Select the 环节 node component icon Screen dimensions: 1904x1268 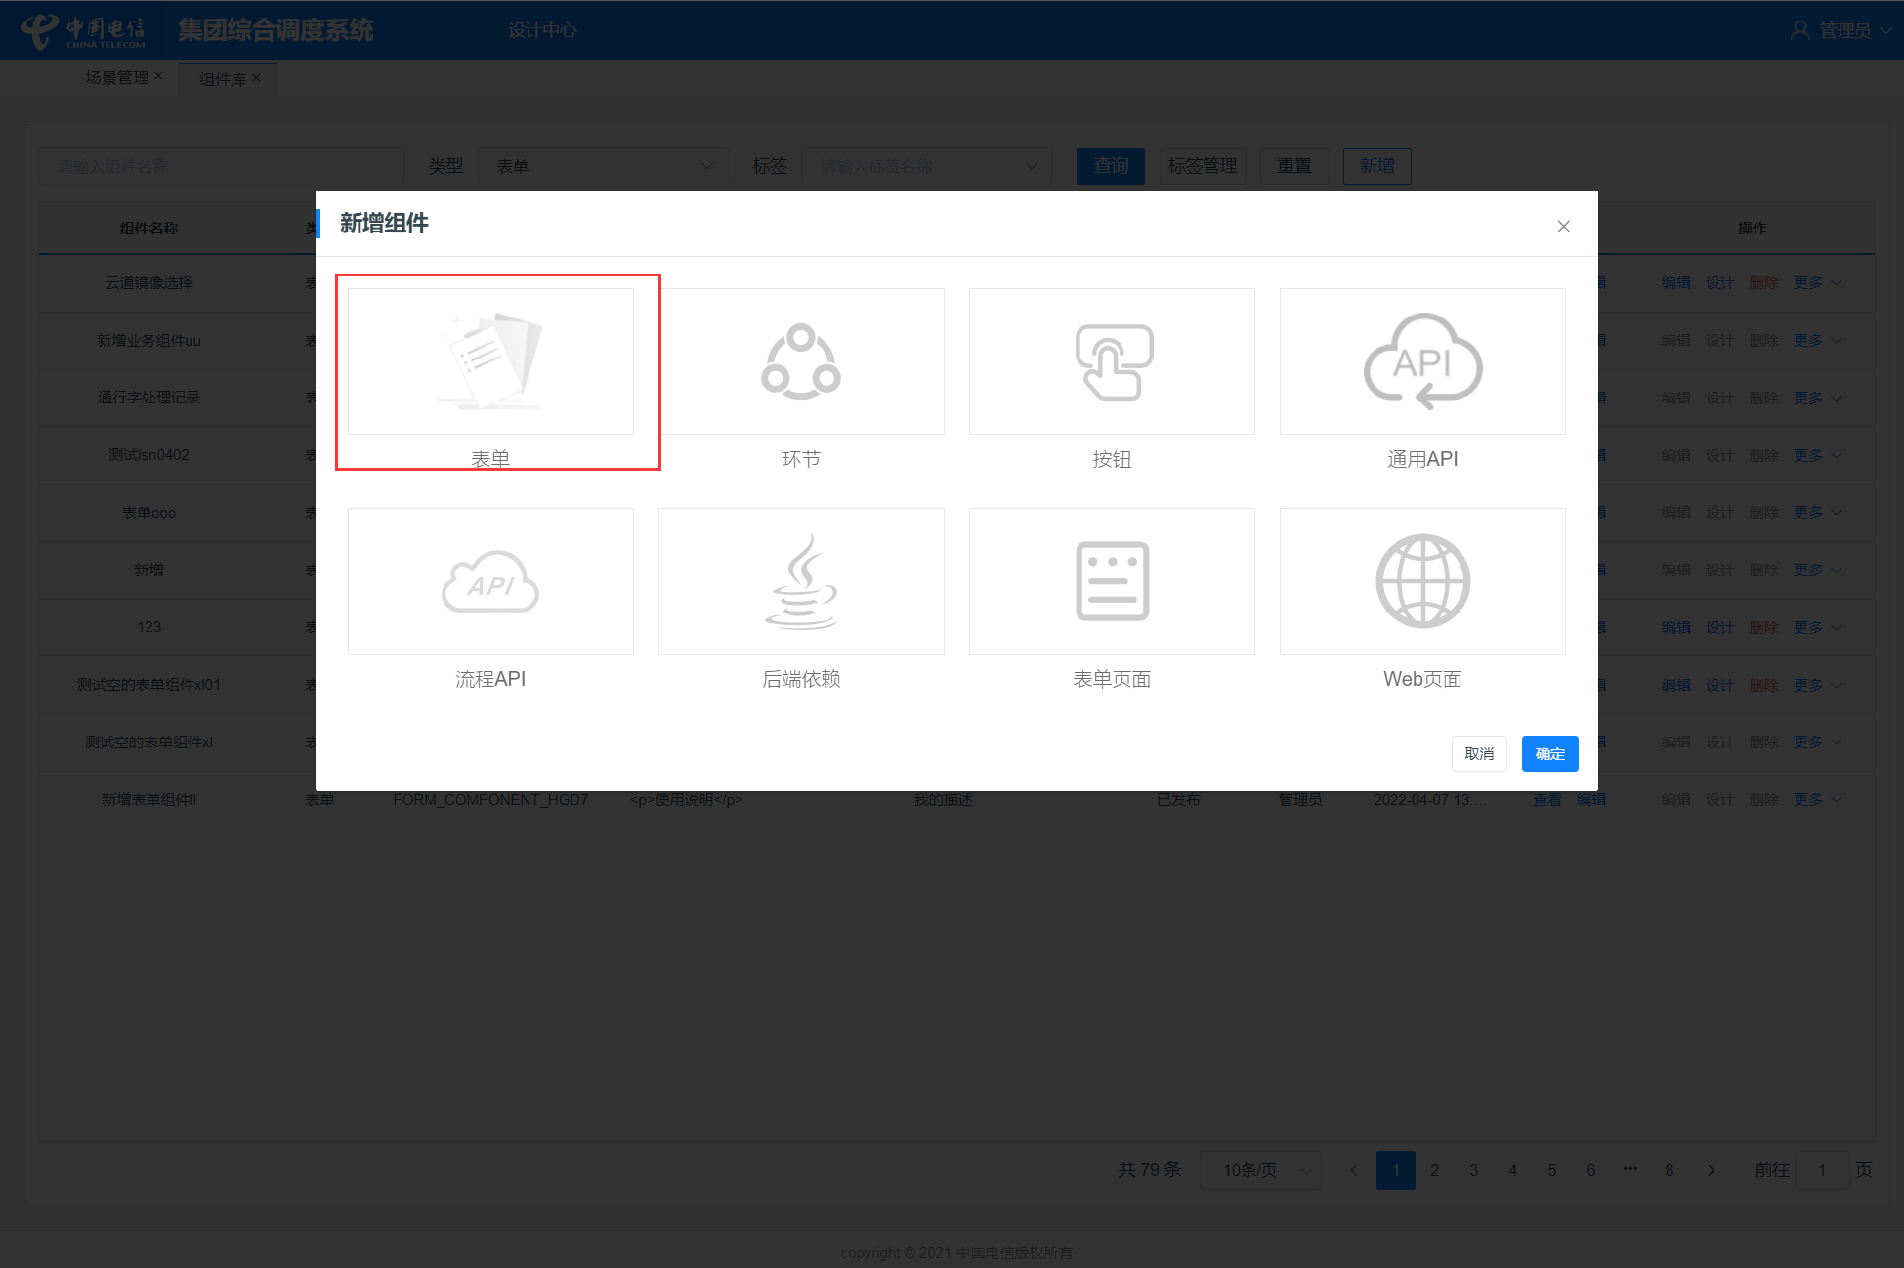[x=801, y=361]
